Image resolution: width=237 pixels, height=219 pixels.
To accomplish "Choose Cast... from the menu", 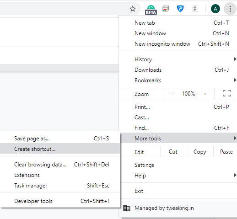I will pyautogui.click(x=178, y=118).
